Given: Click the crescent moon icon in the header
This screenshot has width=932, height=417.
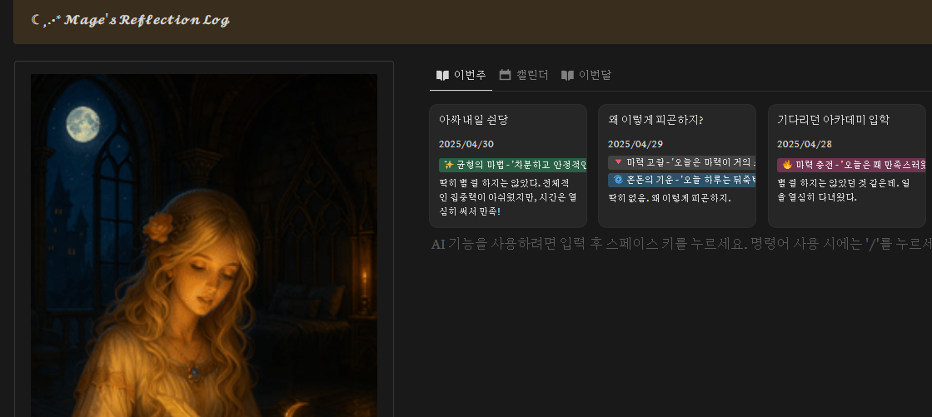Looking at the screenshot, I should click(x=35, y=19).
